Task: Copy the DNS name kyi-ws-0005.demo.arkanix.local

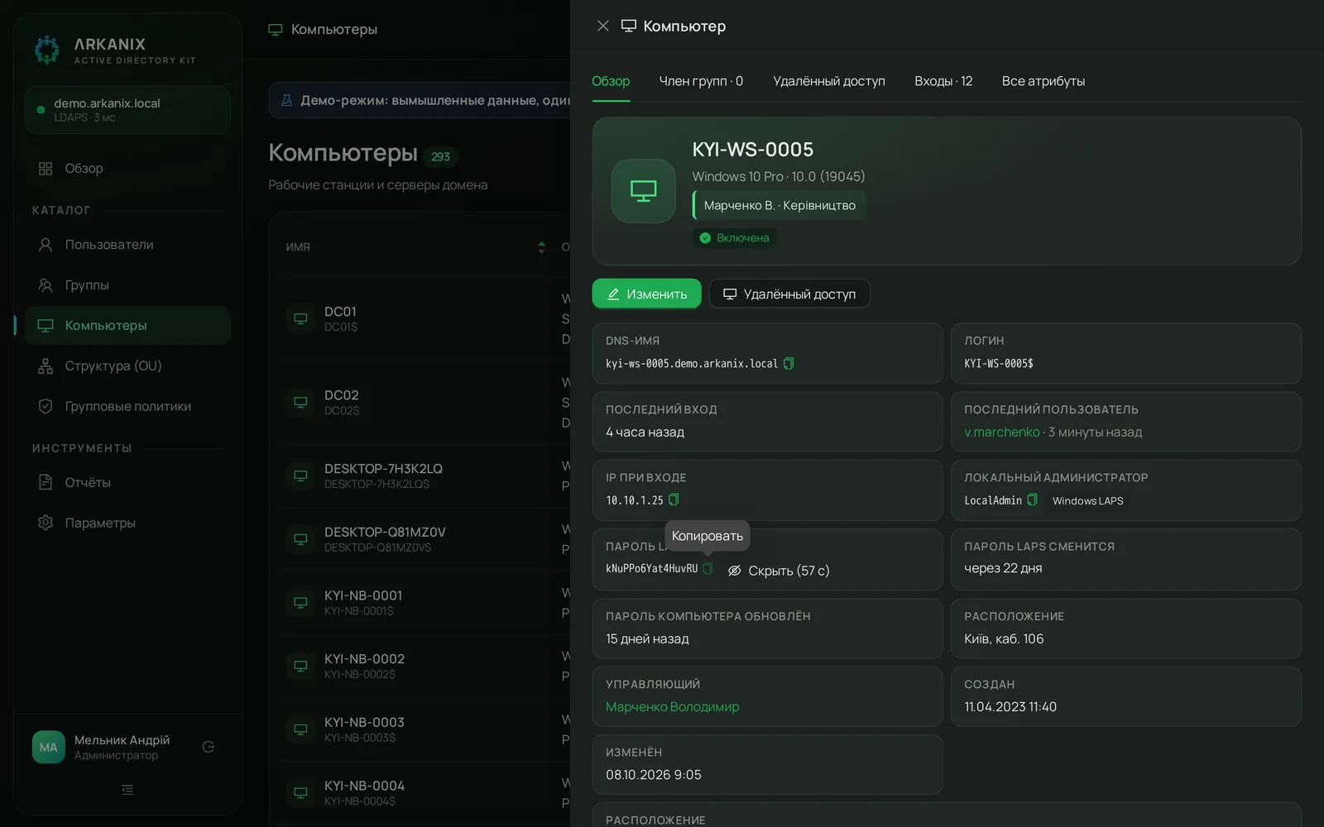Action: (789, 364)
